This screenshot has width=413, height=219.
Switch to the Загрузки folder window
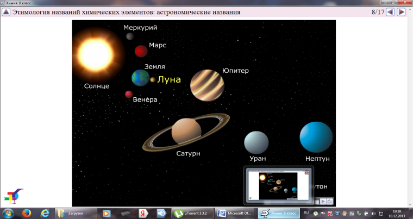[x=76, y=213]
